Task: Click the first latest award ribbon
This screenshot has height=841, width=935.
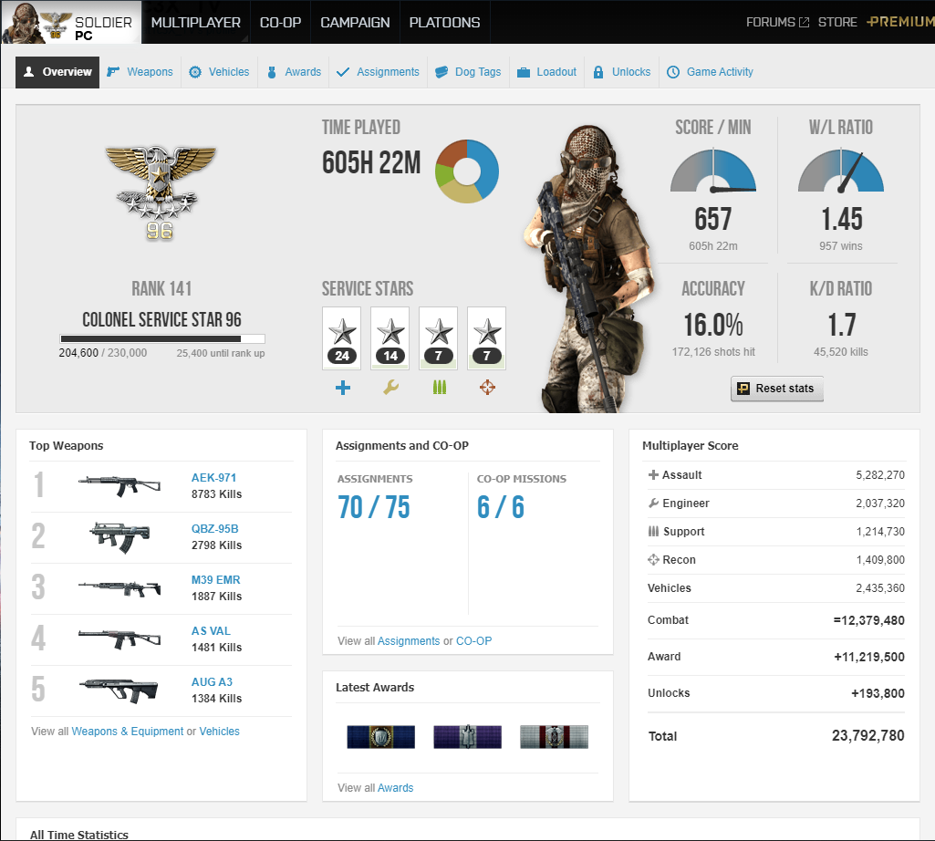Action: 380,736
